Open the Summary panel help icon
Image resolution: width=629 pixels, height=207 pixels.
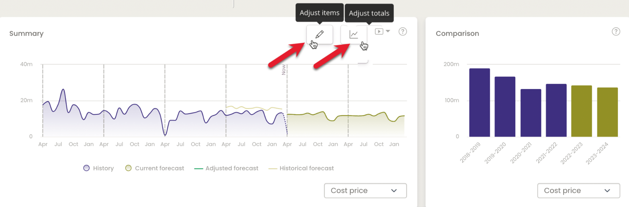point(402,32)
